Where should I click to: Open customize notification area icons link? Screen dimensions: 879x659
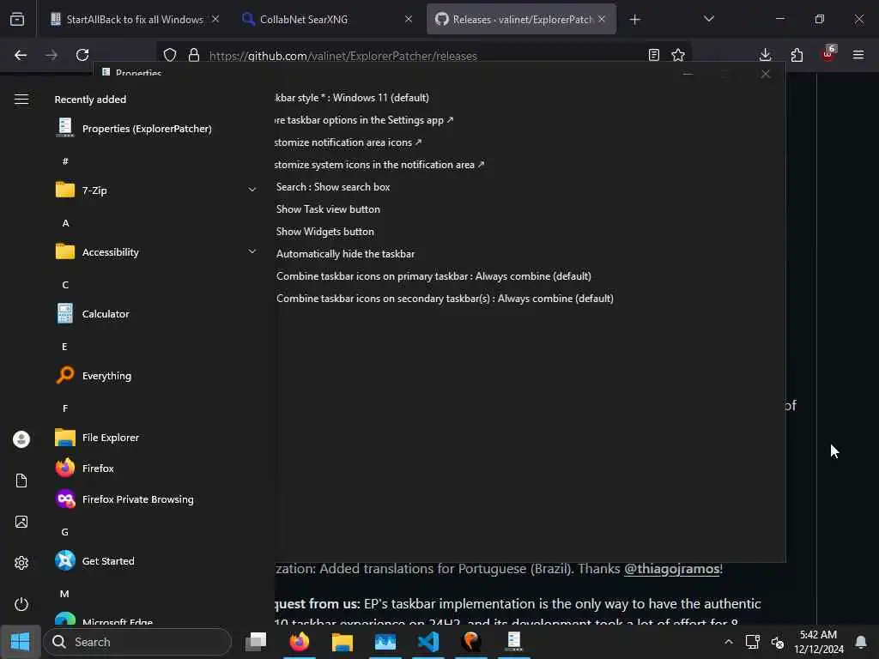click(349, 142)
